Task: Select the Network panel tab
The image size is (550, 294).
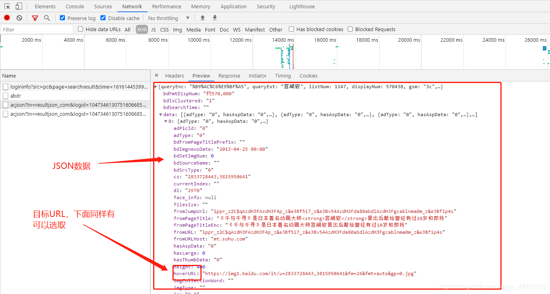Action: click(132, 6)
